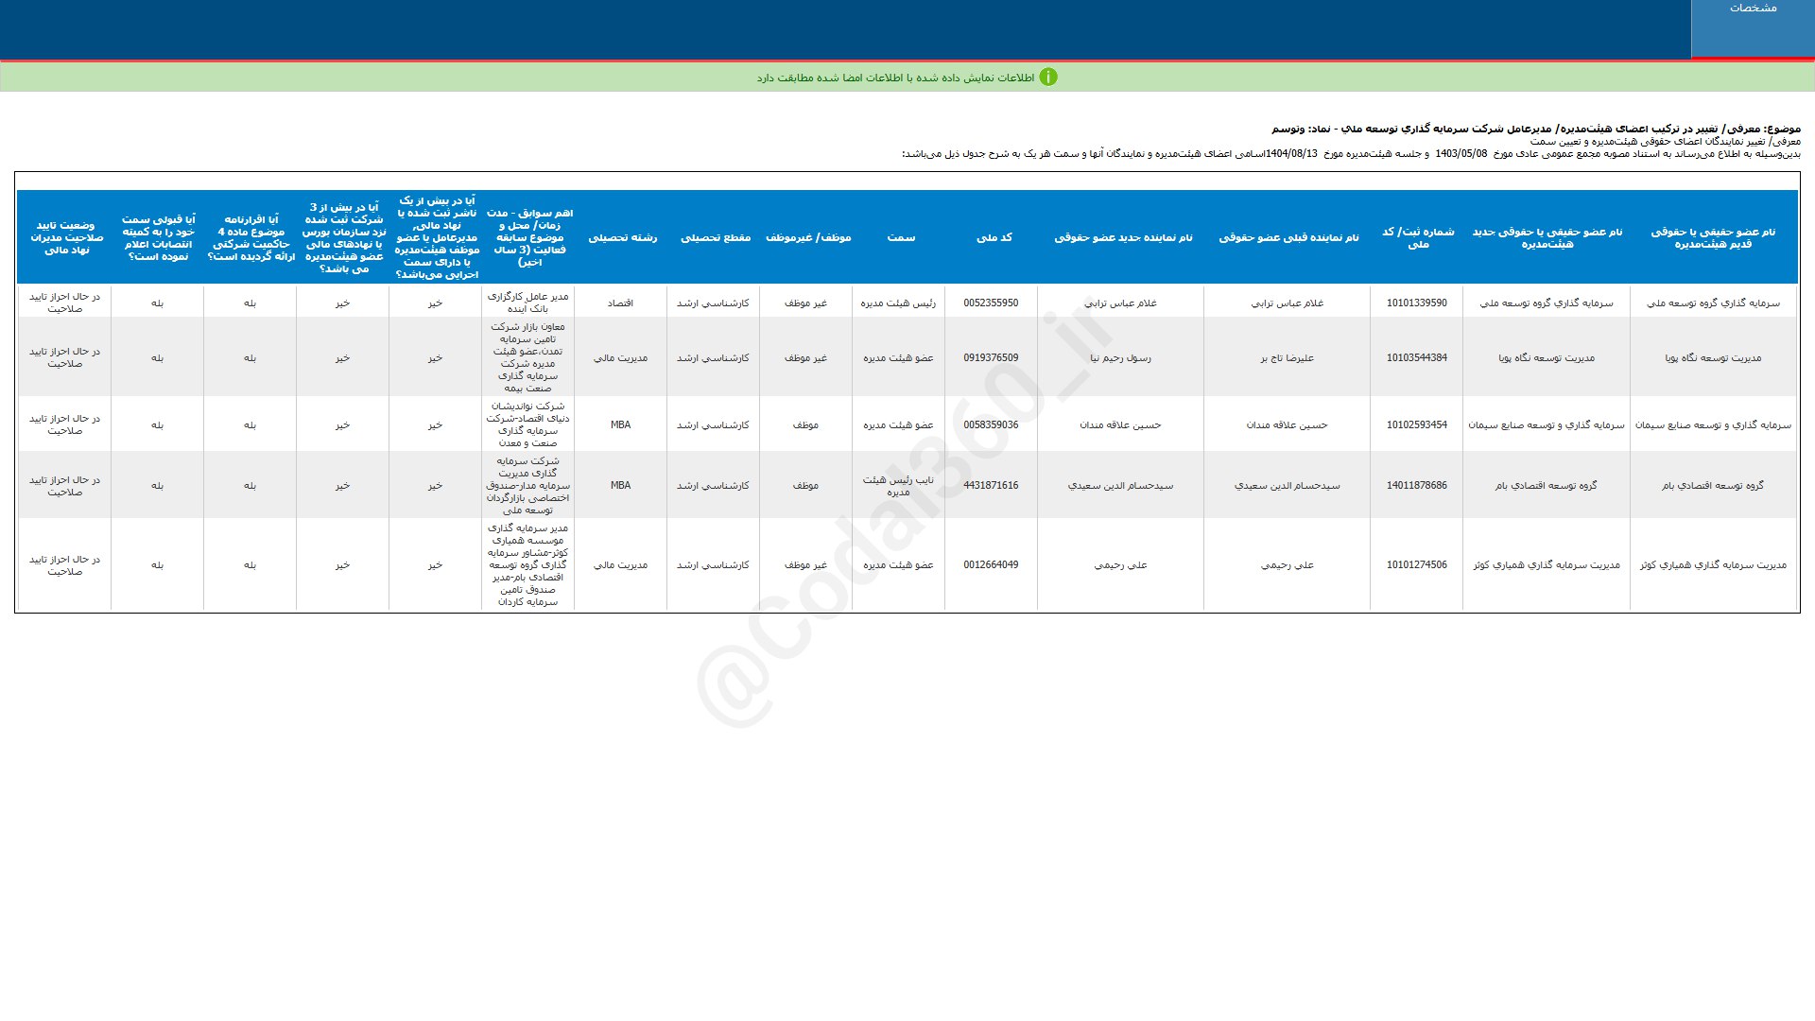Click the رشته تحصیلی column header
Screen dimensions: 1815x1021
point(622,237)
